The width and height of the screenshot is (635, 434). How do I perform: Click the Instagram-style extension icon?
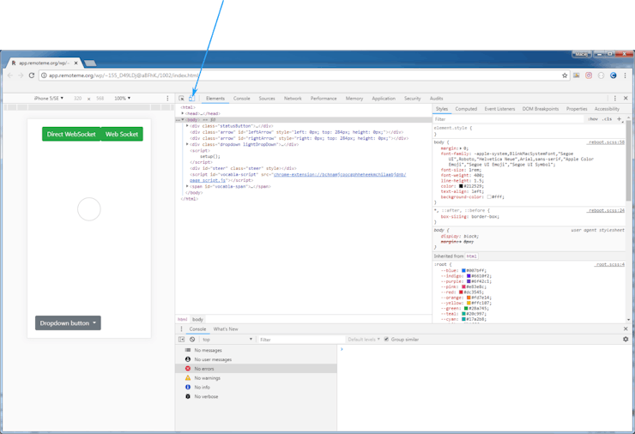589,75
